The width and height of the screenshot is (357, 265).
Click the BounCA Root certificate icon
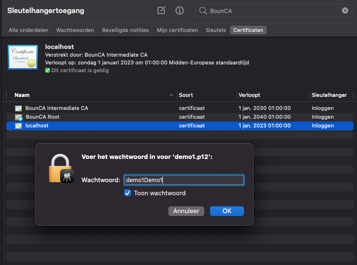(x=18, y=117)
